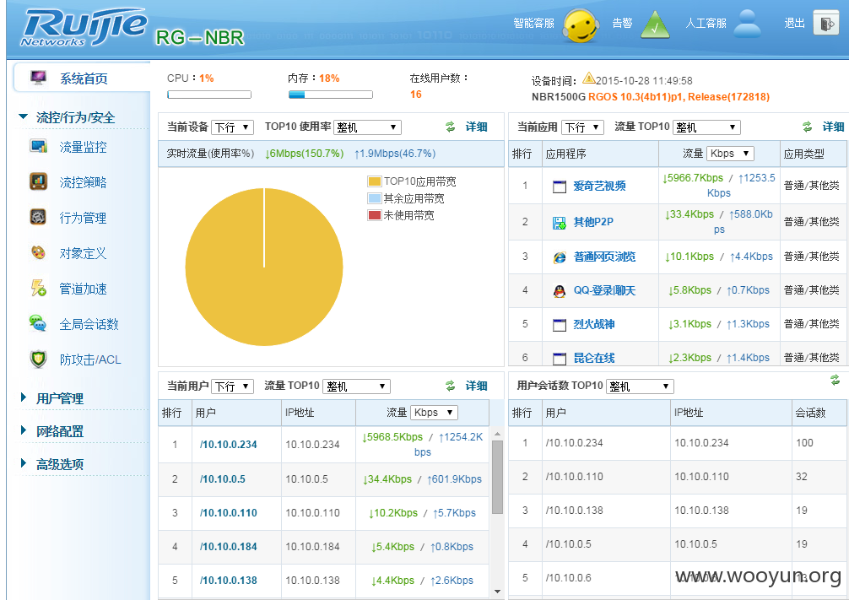This screenshot has width=849, height=600.
Task: Open 流控策略 menu item
Action: click(x=83, y=182)
